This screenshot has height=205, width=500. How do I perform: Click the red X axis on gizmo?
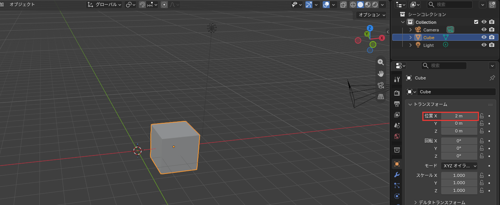382,38
